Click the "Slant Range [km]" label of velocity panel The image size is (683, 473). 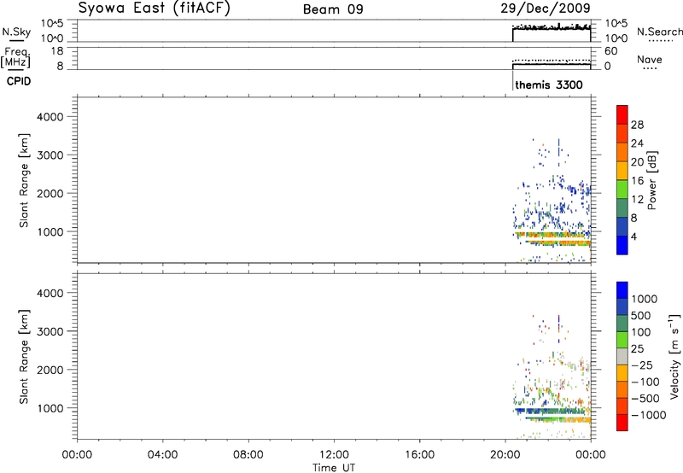click(24, 357)
